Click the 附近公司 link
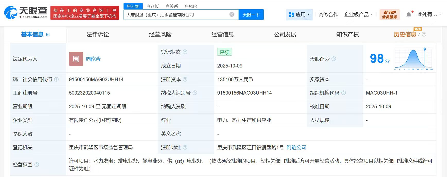The image size is (447, 177). pos(296,147)
